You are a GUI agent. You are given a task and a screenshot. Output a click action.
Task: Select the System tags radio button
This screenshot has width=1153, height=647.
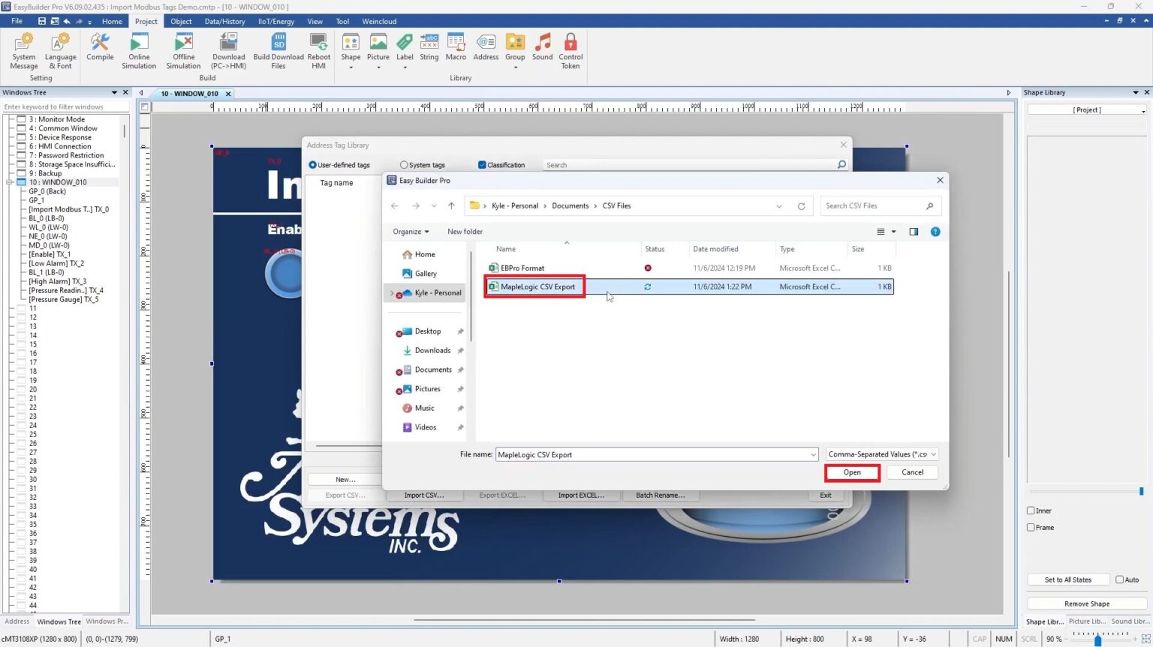(404, 165)
